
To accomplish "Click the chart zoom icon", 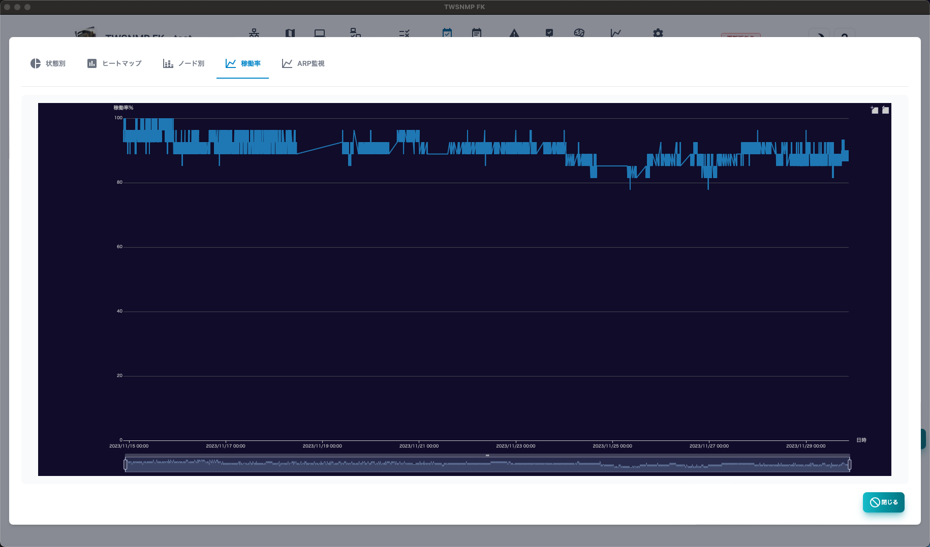I will [874, 110].
